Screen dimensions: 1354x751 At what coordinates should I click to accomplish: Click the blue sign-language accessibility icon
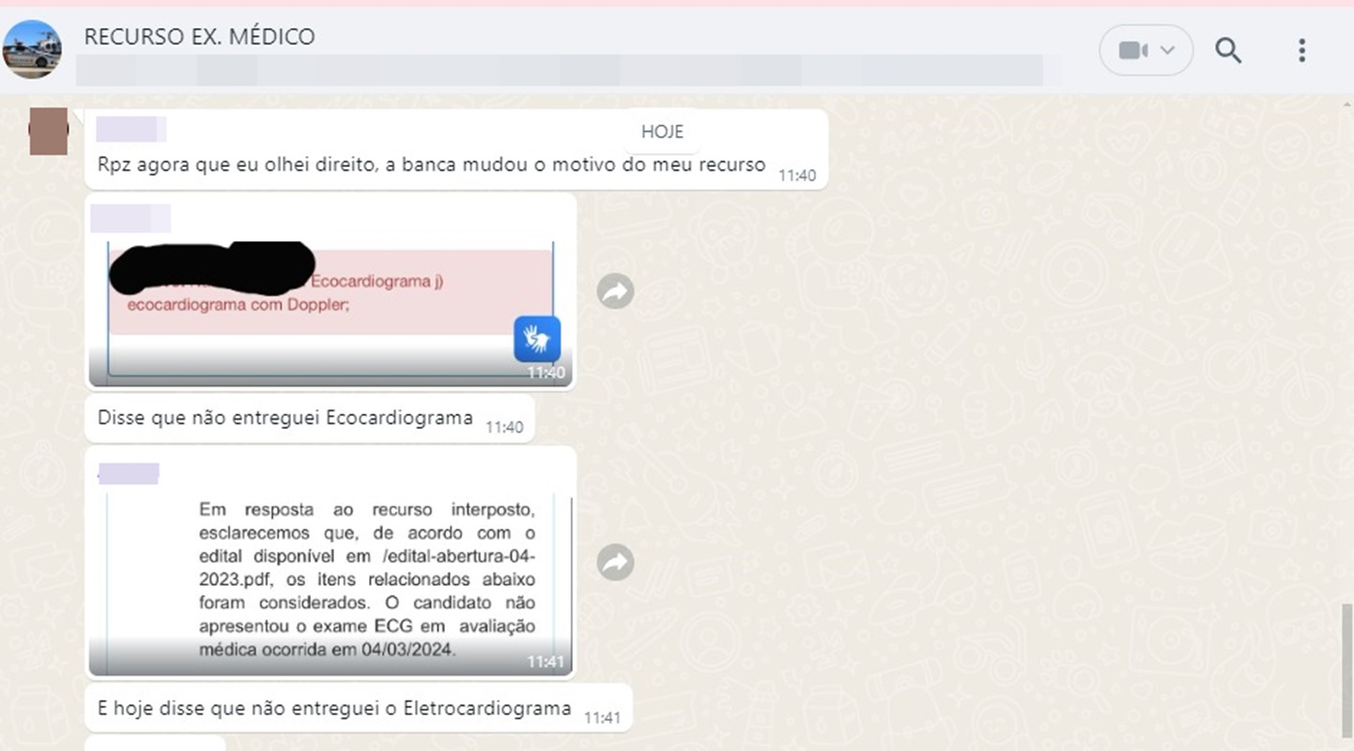point(537,339)
